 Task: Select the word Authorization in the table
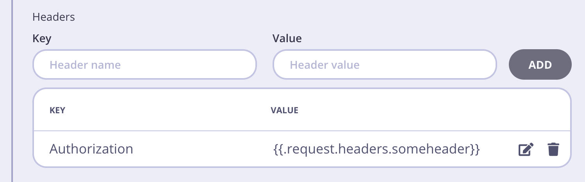point(91,149)
